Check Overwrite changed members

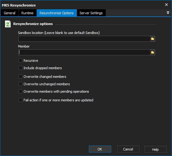click(x=21, y=77)
